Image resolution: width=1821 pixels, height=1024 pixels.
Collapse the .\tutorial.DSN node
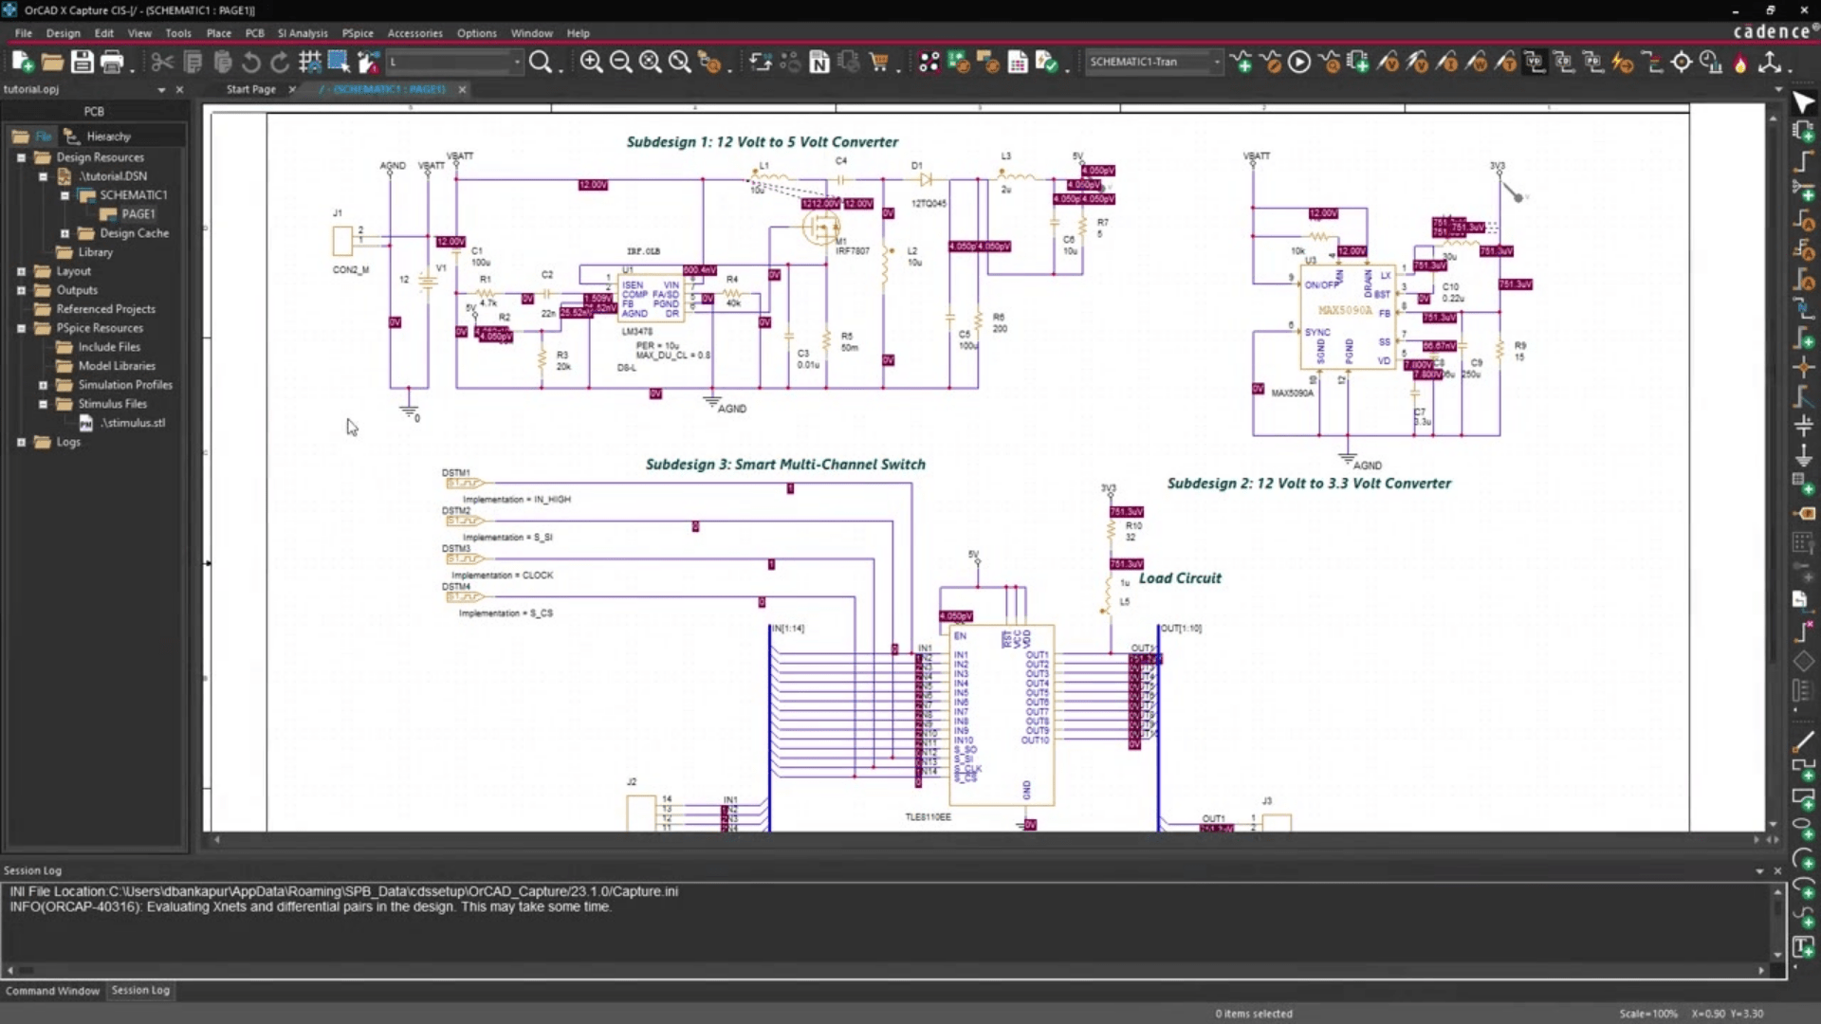pyautogui.click(x=43, y=176)
